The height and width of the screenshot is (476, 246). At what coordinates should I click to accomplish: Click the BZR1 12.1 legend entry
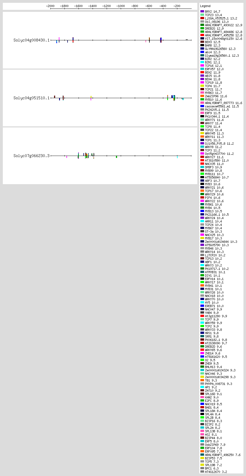click(x=213, y=62)
